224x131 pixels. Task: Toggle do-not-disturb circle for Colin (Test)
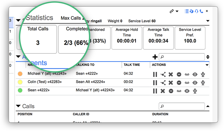coord(179,83)
